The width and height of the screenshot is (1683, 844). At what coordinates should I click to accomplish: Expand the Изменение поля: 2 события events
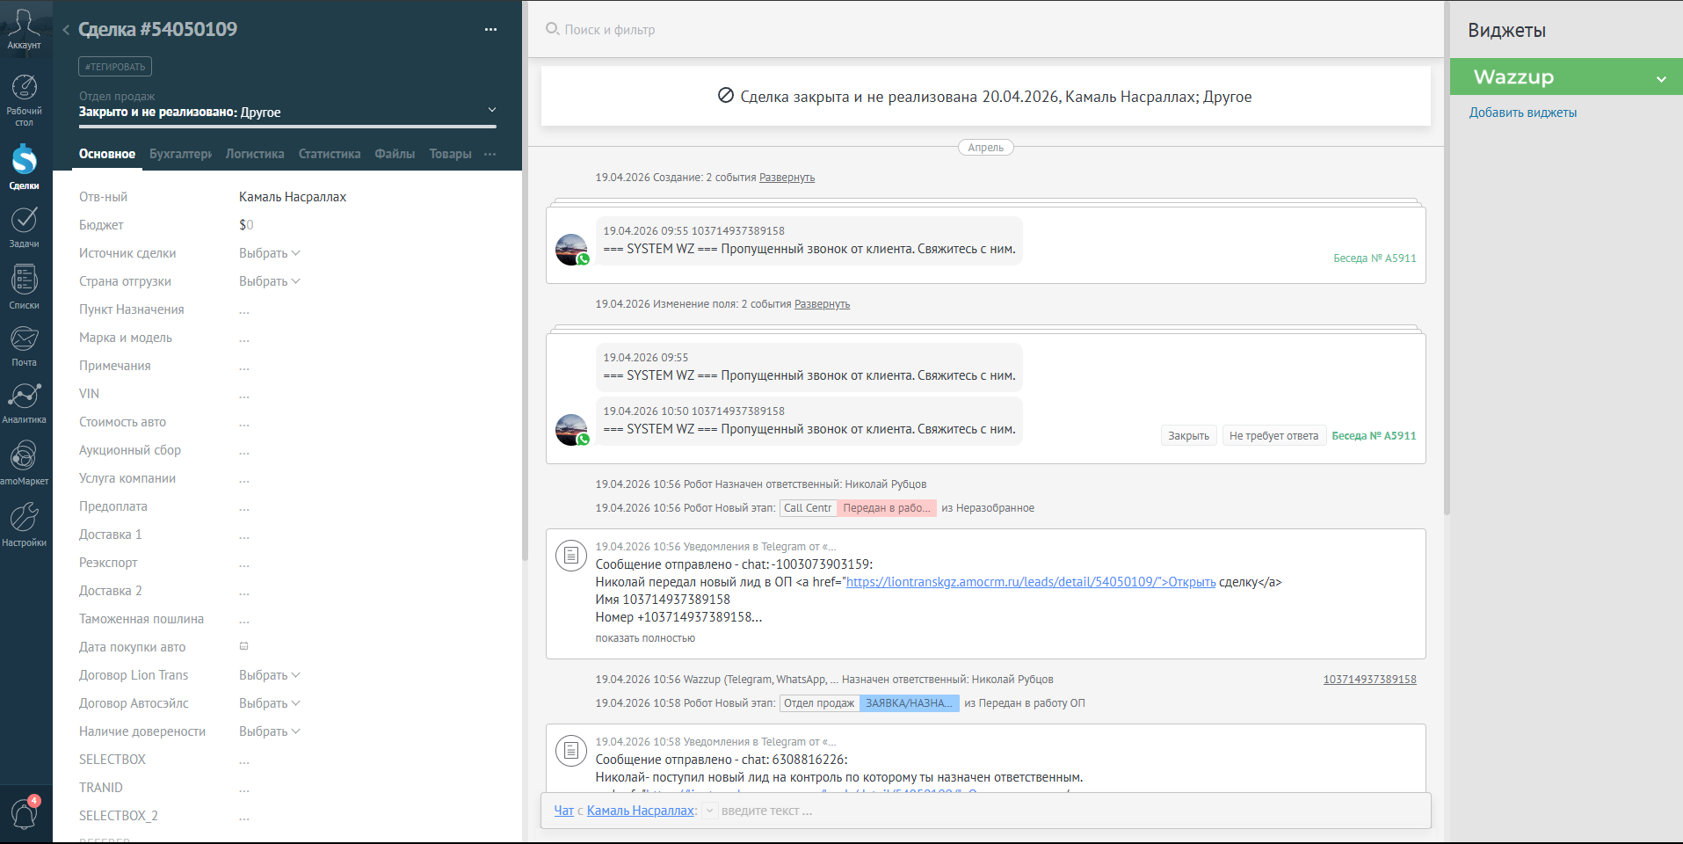pos(822,304)
